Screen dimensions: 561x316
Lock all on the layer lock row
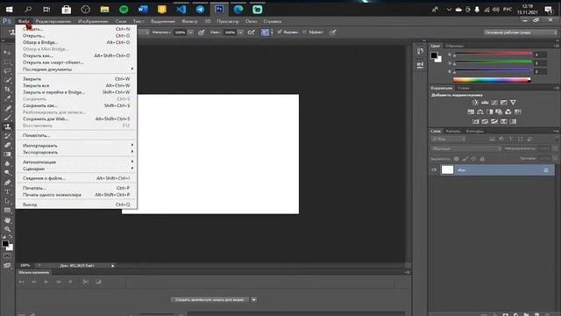pyautogui.click(x=482, y=159)
